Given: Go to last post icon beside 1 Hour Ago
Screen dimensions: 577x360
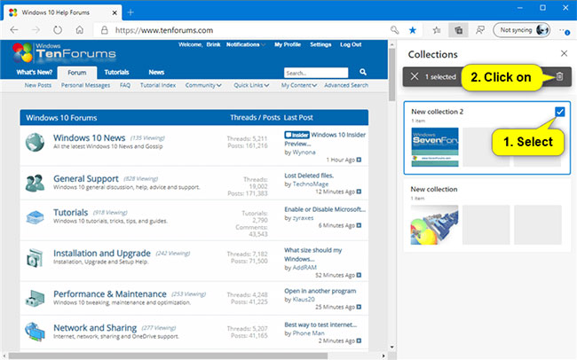Looking at the screenshot, I should click(x=360, y=160).
